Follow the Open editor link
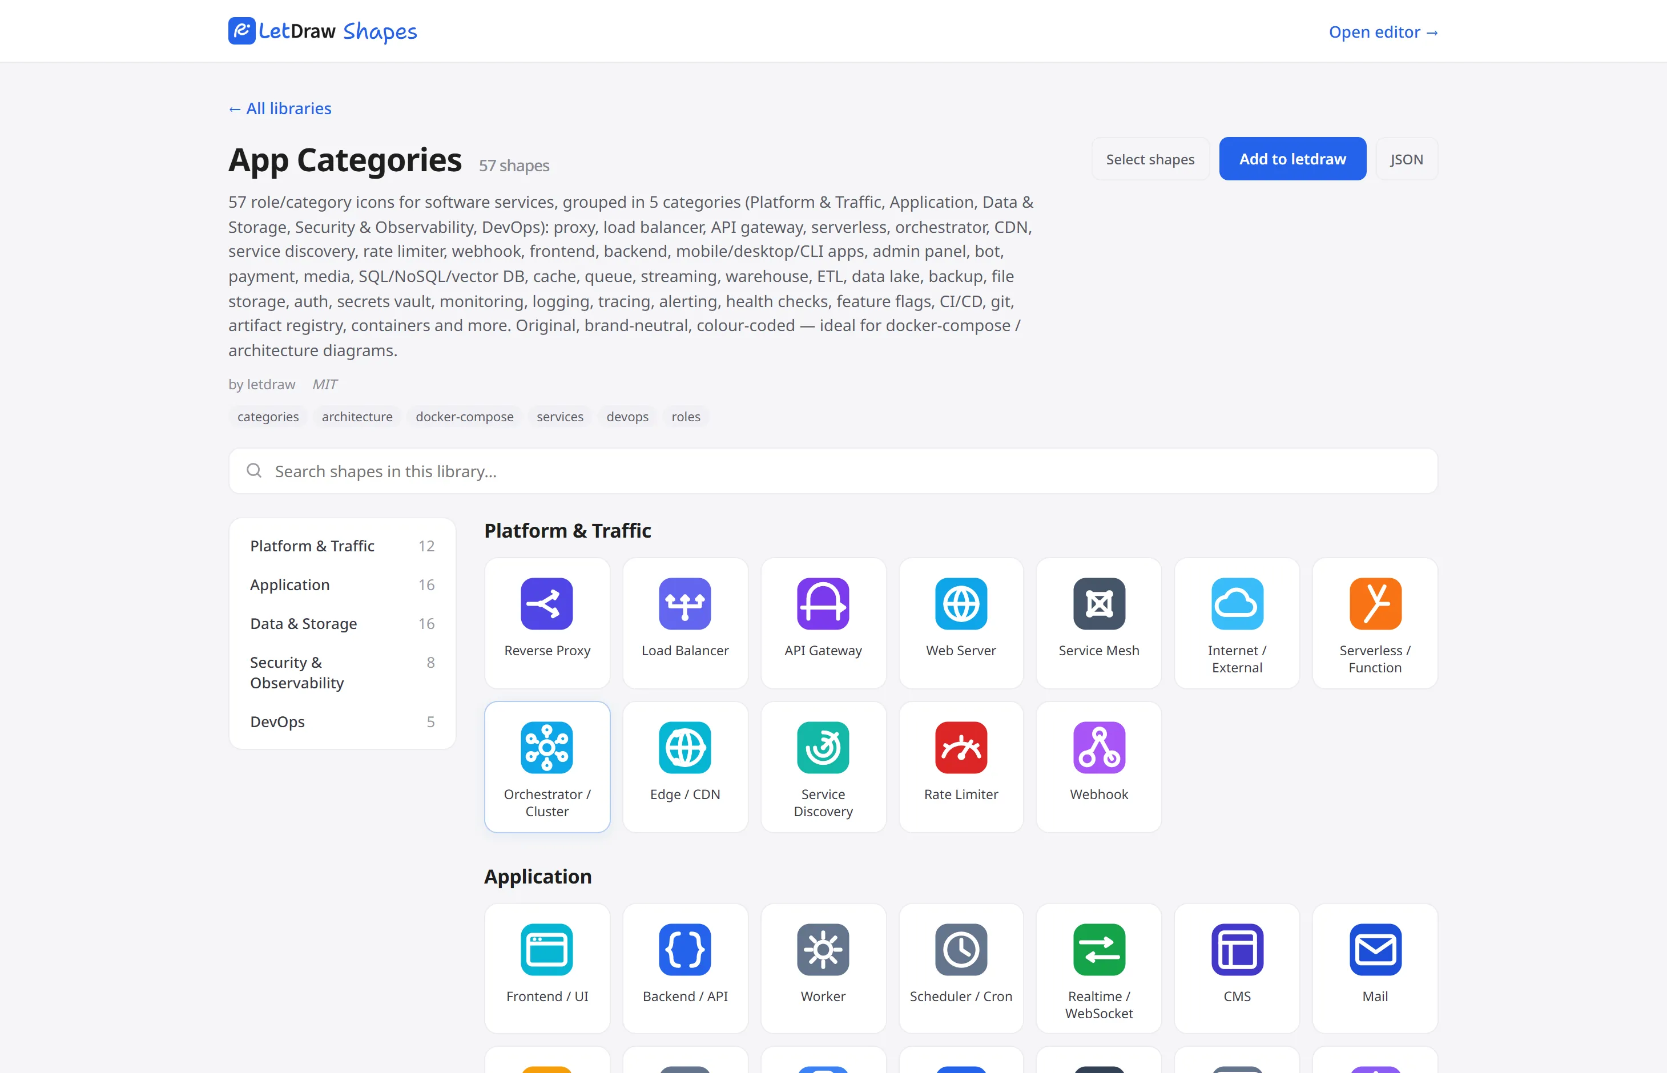Screen dimensions: 1667x1073 [1383, 32]
